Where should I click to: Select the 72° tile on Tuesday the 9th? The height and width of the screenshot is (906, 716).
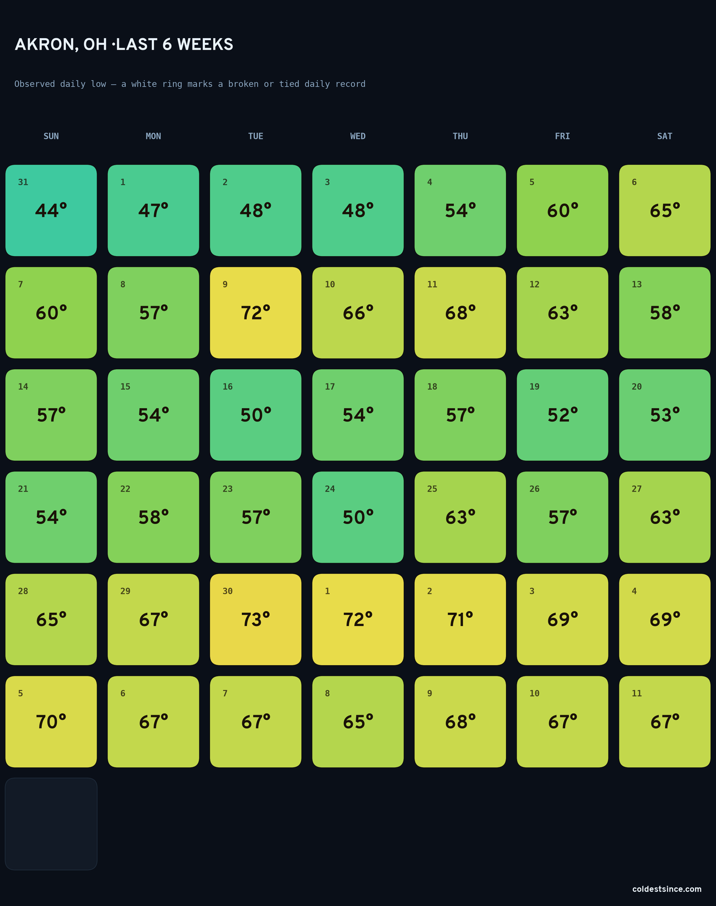pyautogui.click(x=255, y=312)
